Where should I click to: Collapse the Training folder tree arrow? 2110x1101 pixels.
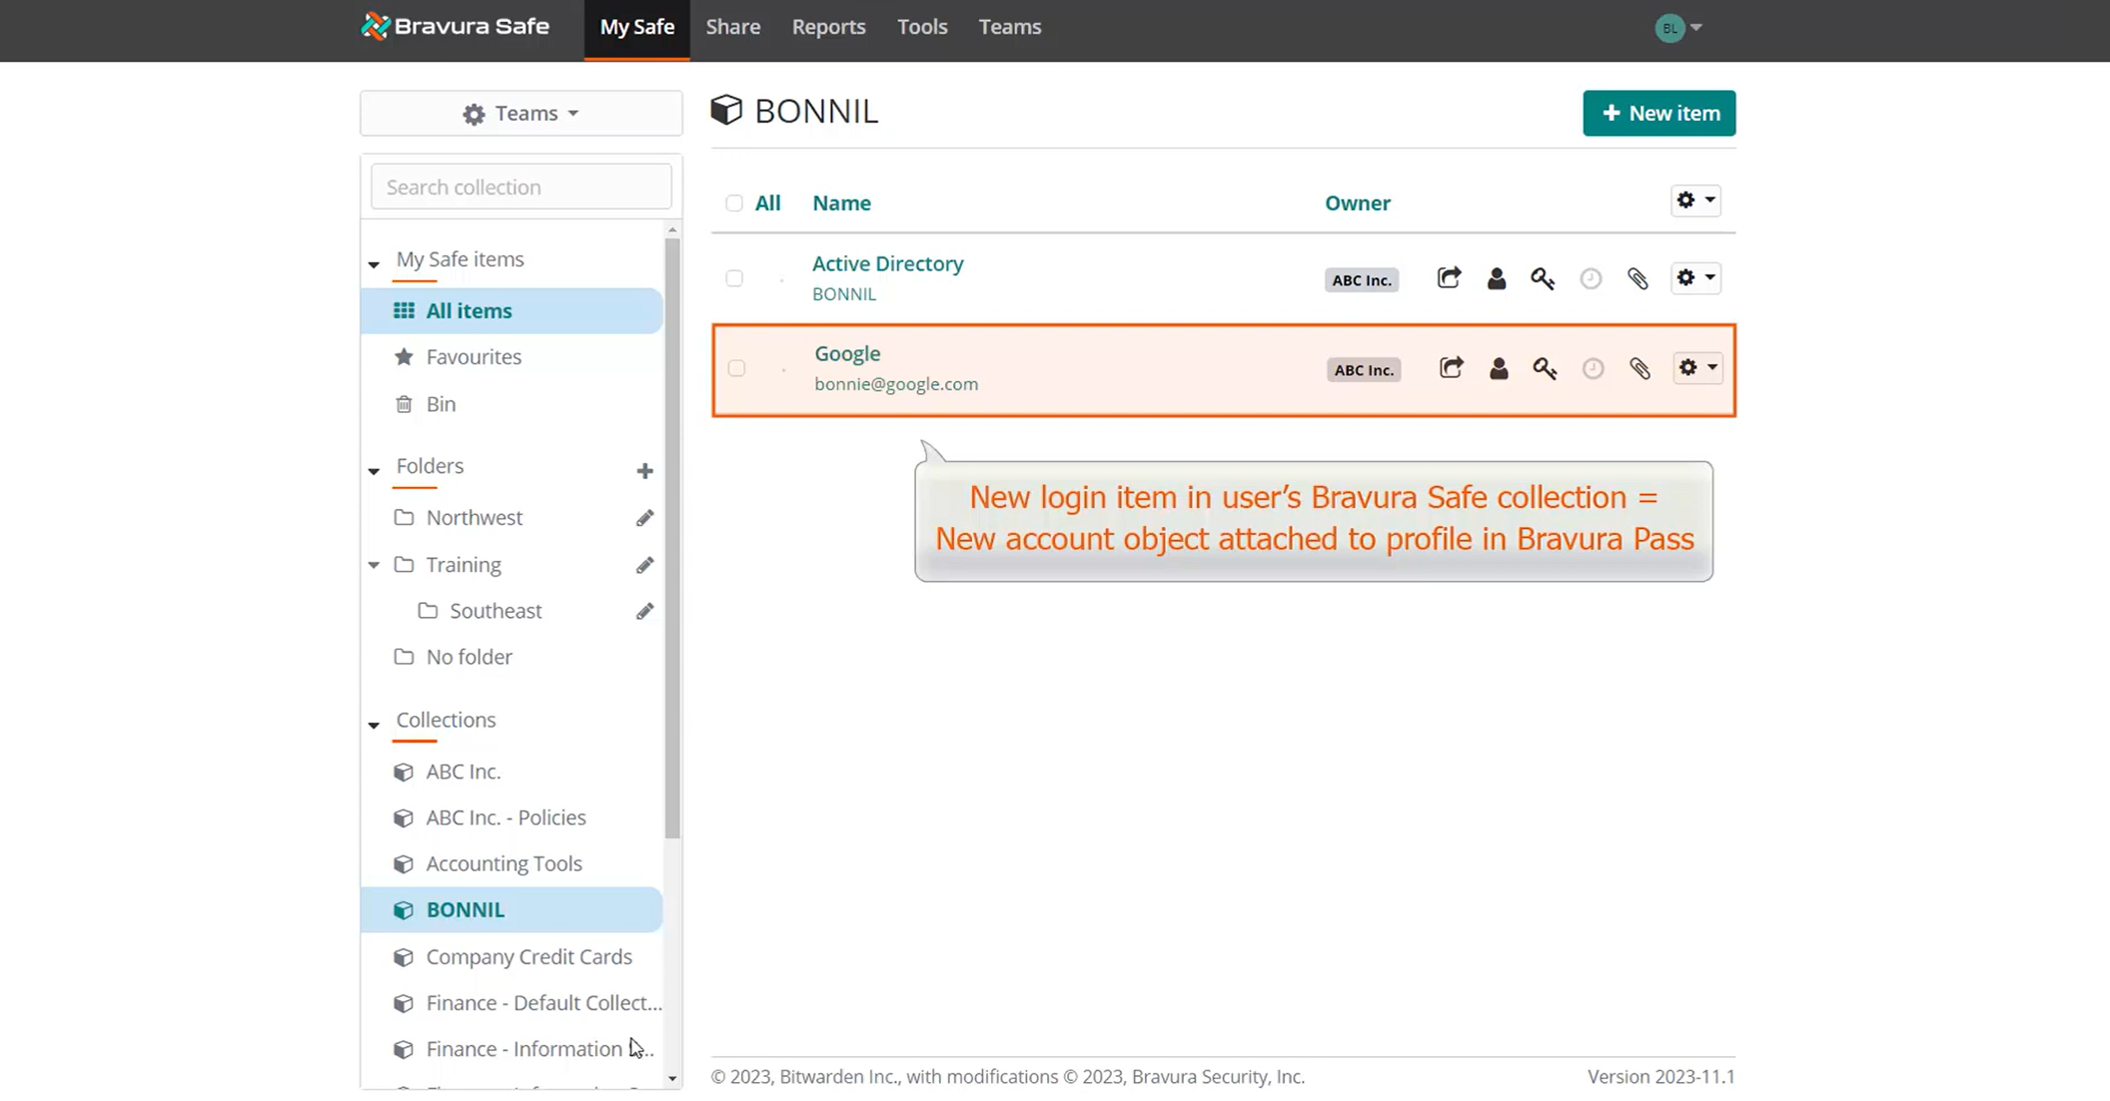pyautogui.click(x=374, y=565)
